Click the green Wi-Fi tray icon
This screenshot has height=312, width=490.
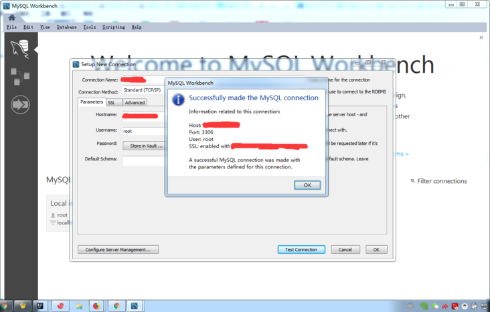424,306
